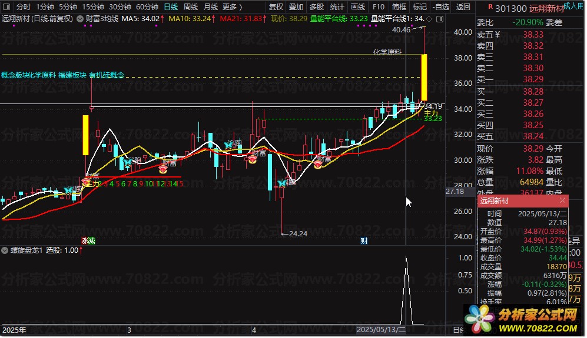The image size is (587, 338).
Task: Click the 收盘价 34.44 row in popup
Action: [523, 258]
